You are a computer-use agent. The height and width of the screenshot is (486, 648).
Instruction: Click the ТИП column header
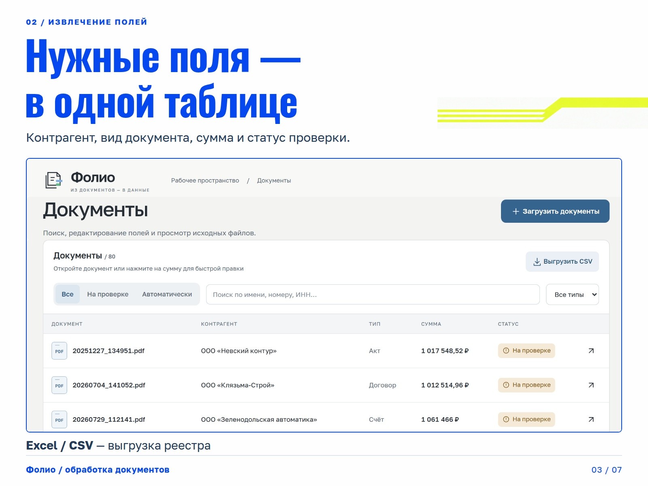tap(375, 324)
